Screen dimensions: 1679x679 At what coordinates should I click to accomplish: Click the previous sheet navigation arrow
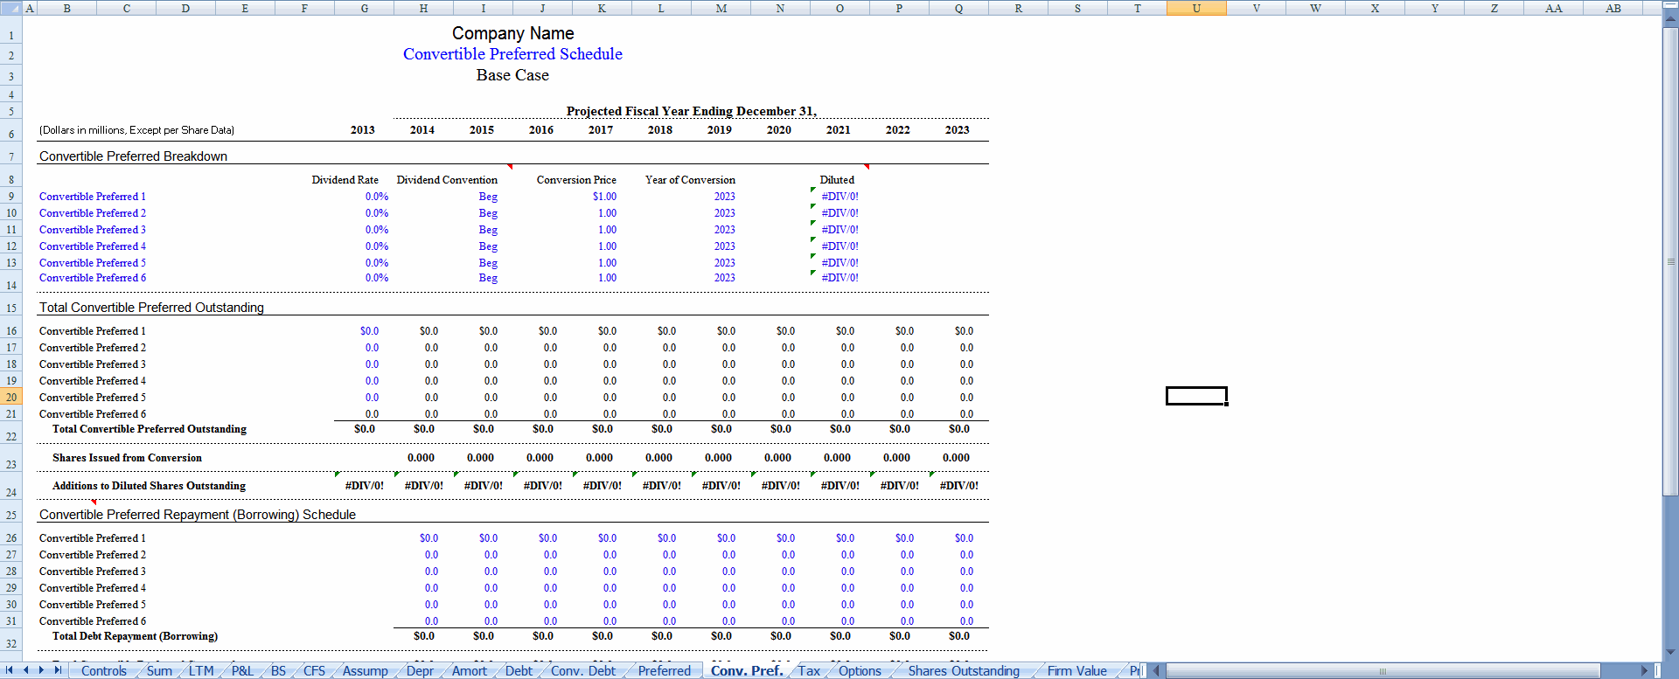(x=25, y=670)
